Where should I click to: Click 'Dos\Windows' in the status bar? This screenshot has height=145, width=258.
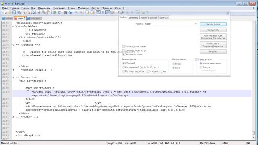tap(208, 143)
